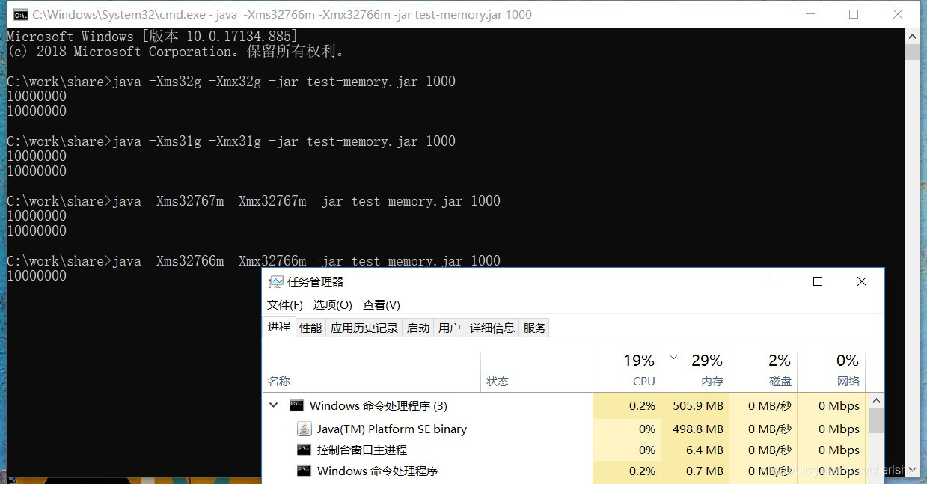Open the sort chevron above memory column
The width and height of the screenshot is (927, 484).
(673, 358)
